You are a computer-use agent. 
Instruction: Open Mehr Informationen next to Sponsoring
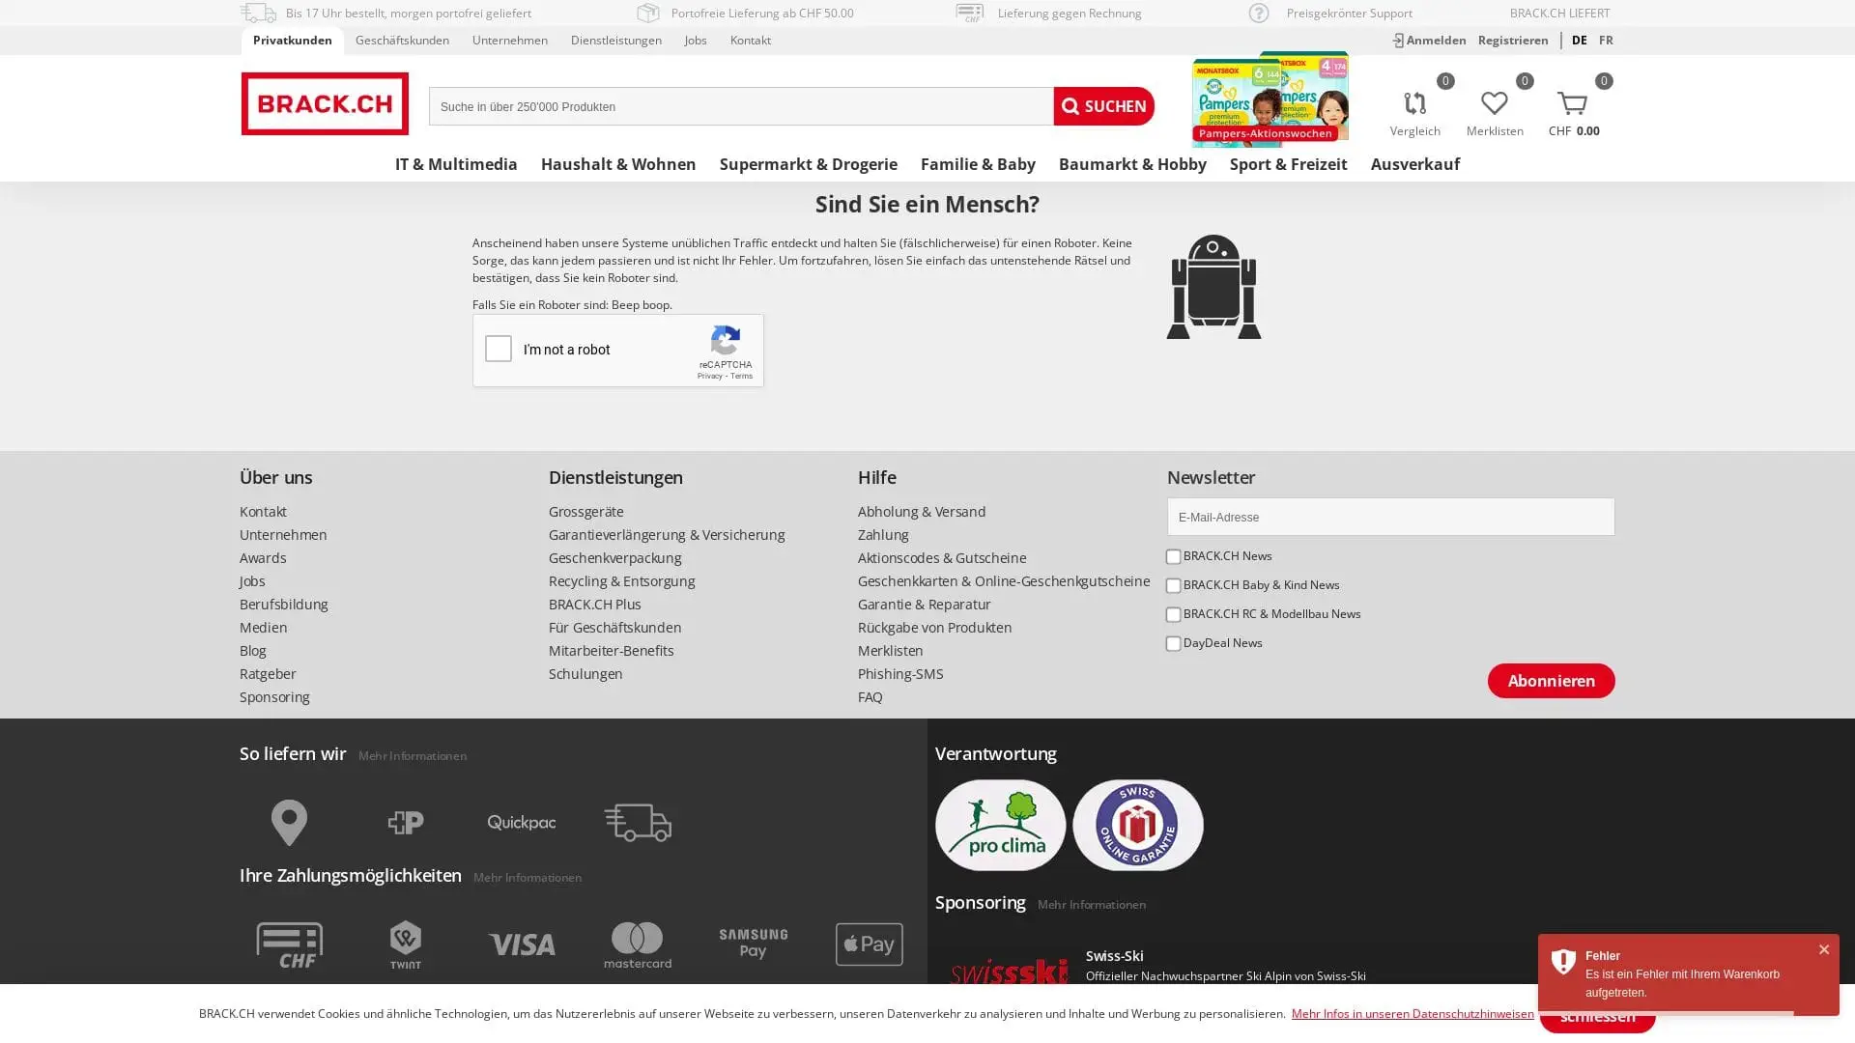[1092, 905]
